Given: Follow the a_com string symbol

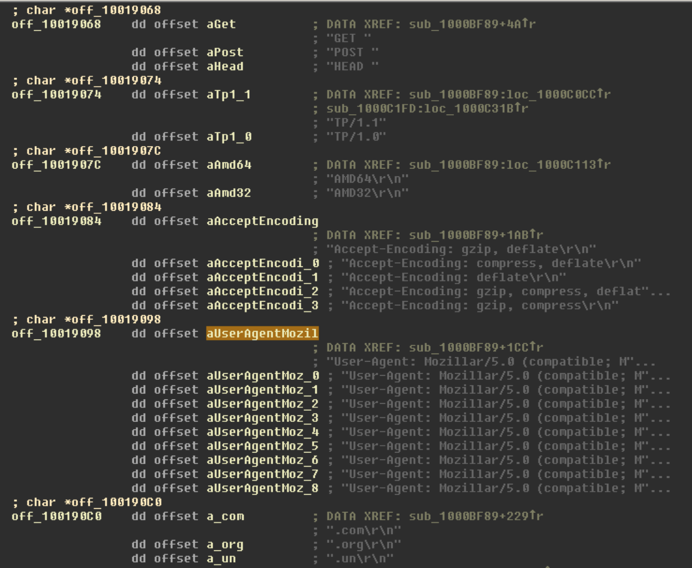Looking at the screenshot, I should point(225,516).
